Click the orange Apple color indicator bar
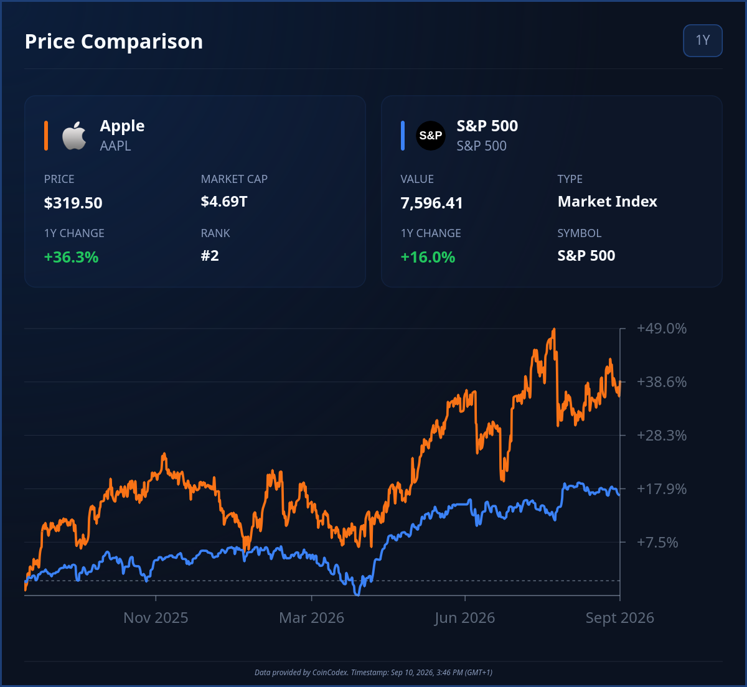The height and width of the screenshot is (687, 747). 46,136
